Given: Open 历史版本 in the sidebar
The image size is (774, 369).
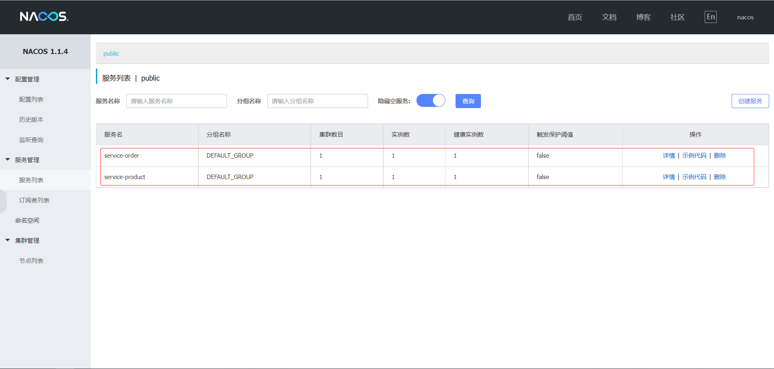Looking at the screenshot, I should [31, 119].
